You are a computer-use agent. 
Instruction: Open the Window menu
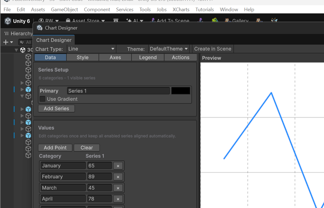point(229,10)
